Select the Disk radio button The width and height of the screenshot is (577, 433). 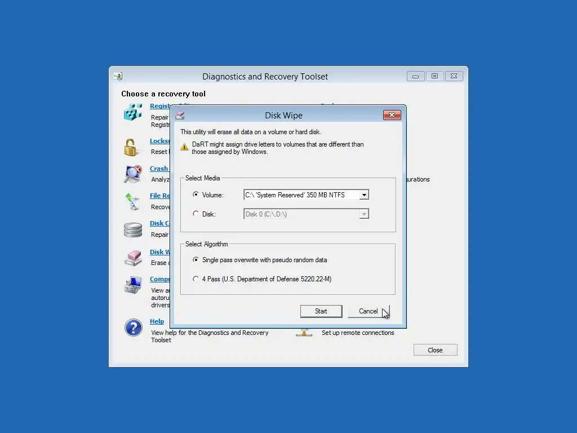(196, 214)
